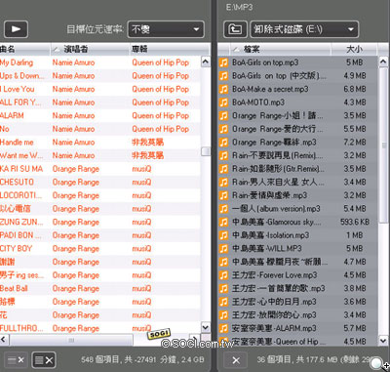
Task: Click the music icon of 王力宏-Forever Love.mp3
Action: click(x=223, y=275)
